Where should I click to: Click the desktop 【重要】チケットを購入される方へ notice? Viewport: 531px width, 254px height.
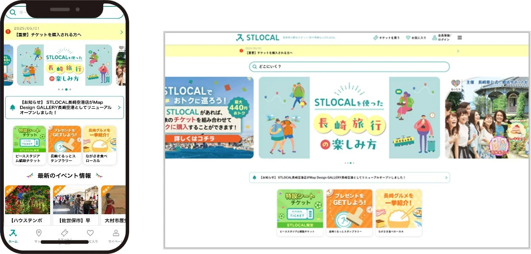coord(269,53)
